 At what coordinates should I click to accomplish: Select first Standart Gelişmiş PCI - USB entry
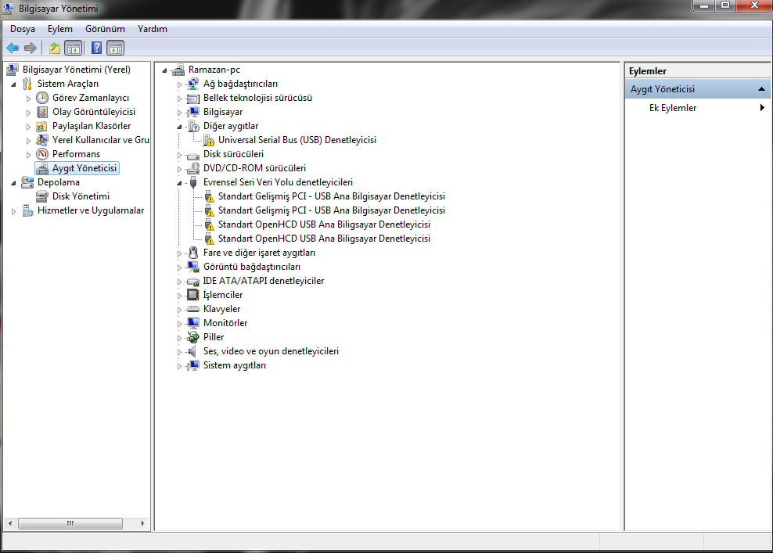(x=331, y=196)
